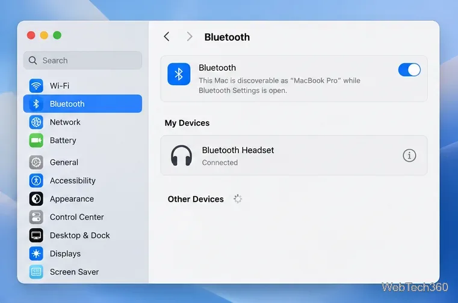Open Desktop & Dock settings
Viewport: 458px width, 303px height.
click(x=82, y=235)
